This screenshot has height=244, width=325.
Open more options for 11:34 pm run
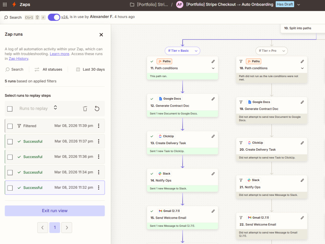99,172
